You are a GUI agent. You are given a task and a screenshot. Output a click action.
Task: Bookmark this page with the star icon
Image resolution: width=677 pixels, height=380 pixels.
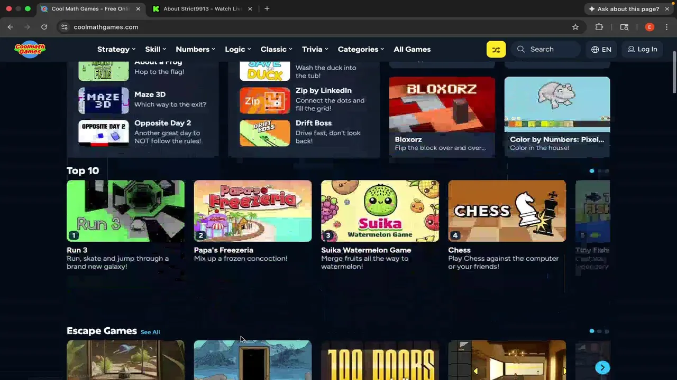[575, 27]
